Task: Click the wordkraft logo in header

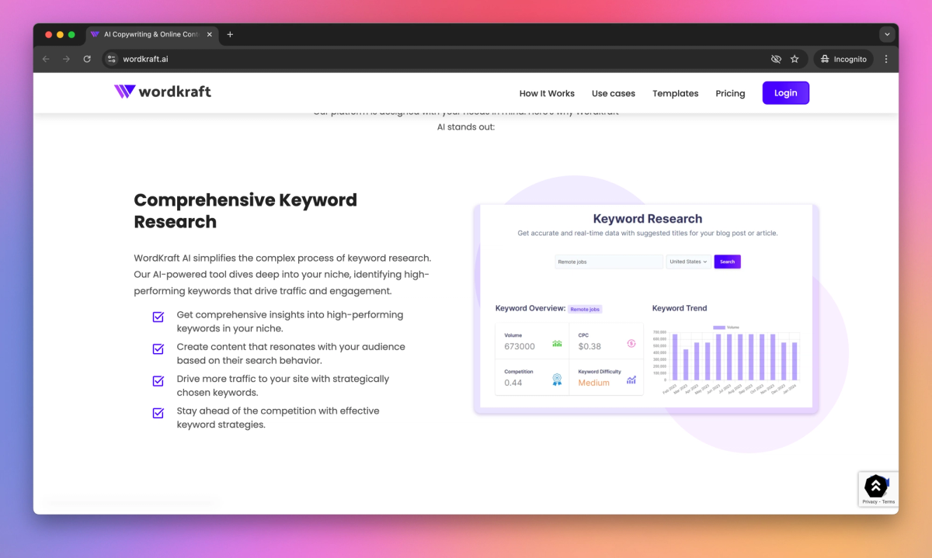Action: coord(162,92)
